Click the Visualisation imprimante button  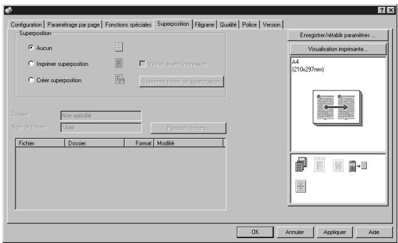338,49
